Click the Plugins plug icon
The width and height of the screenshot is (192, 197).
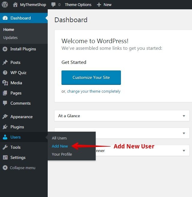[5, 127]
